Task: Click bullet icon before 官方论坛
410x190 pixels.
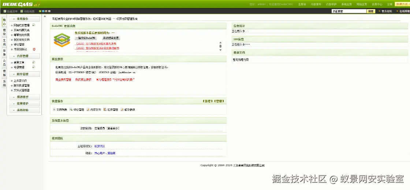Action: [x=379, y=11]
